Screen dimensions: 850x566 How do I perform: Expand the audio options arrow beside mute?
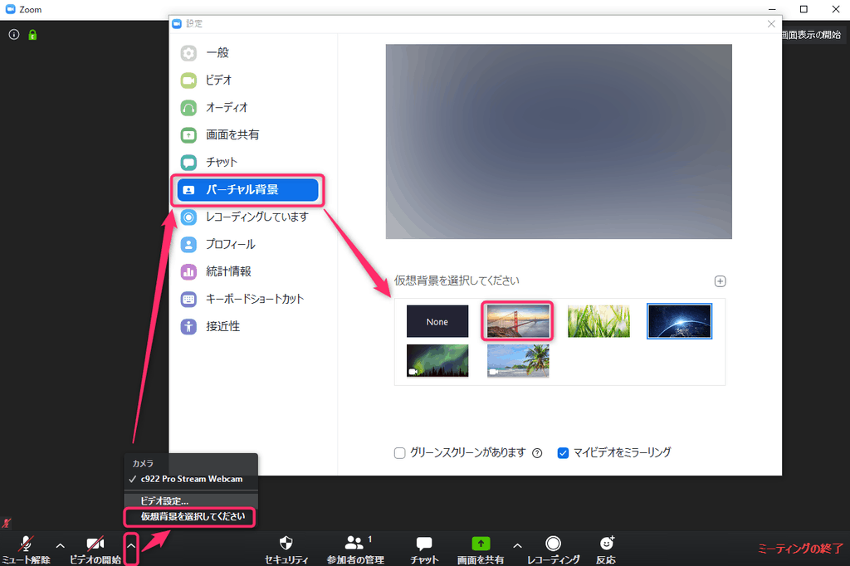[60, 545]
